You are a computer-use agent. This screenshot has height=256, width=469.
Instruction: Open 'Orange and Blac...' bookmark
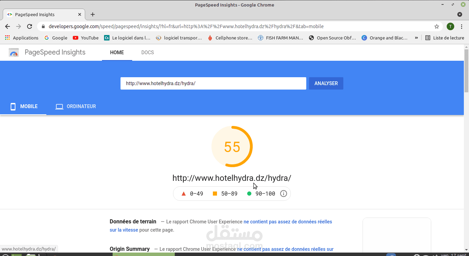385,38
